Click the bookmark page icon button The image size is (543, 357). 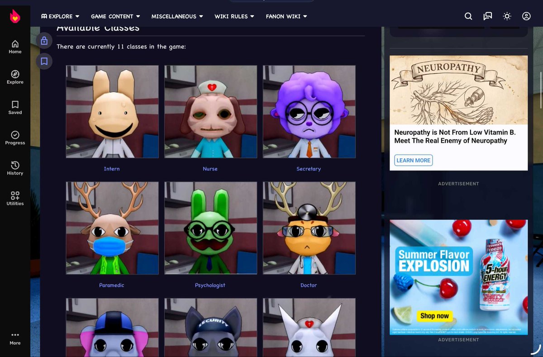click(x=44, y=61)
